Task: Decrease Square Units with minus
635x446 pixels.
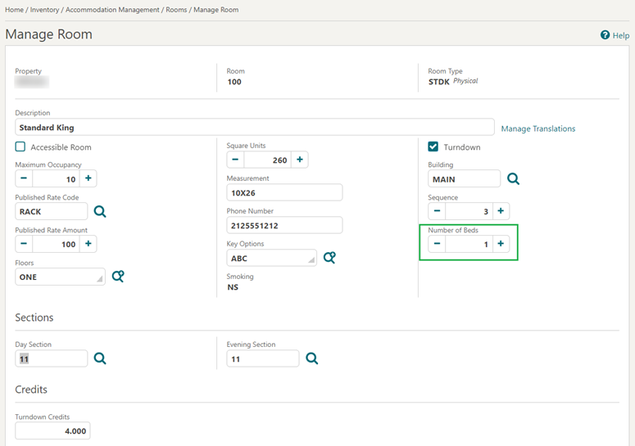Action: coord(235,160)
